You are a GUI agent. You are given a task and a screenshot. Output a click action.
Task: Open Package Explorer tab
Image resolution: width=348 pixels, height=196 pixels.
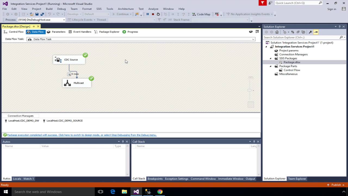click(x=107, y=32)
